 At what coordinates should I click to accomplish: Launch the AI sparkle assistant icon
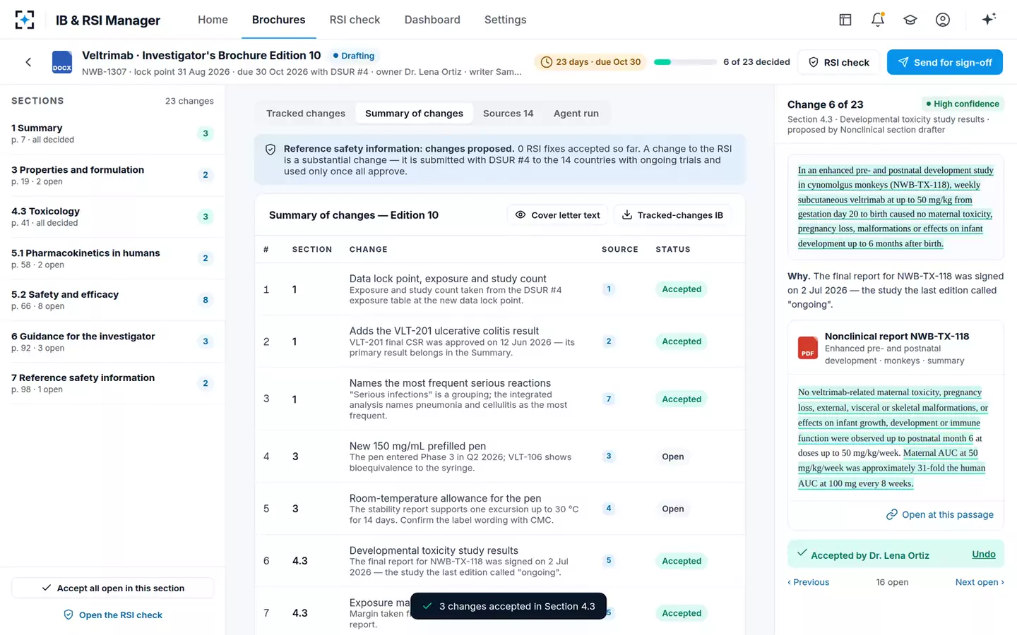point(989,19)
